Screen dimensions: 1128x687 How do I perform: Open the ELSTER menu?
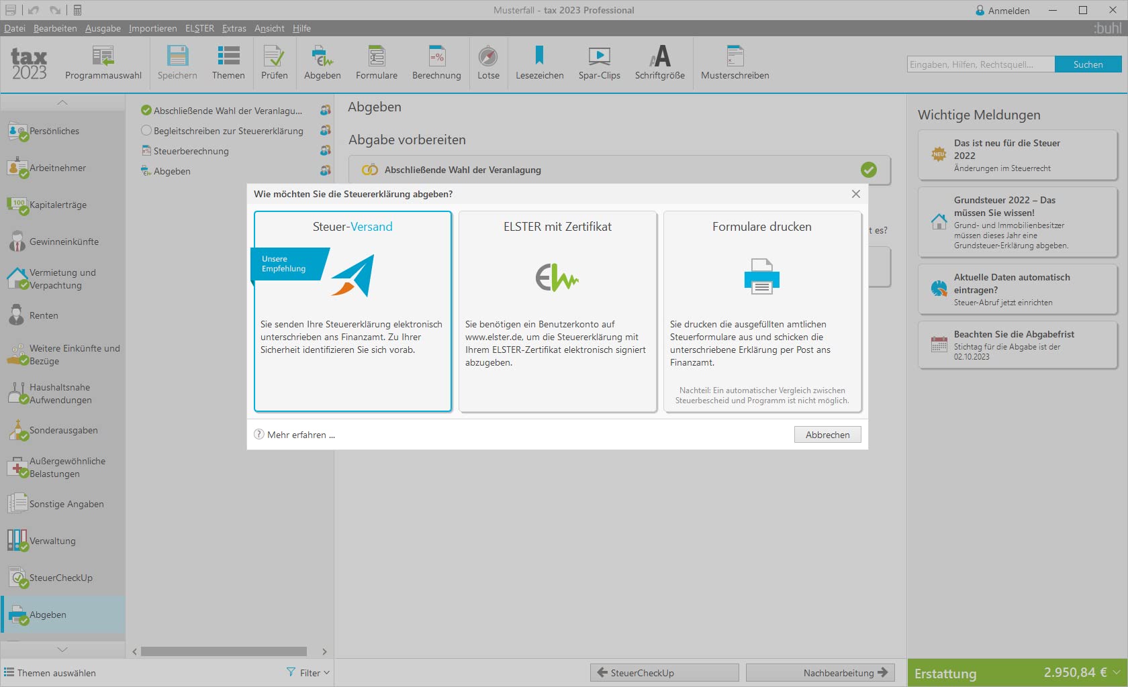click(x=199, y=28)
